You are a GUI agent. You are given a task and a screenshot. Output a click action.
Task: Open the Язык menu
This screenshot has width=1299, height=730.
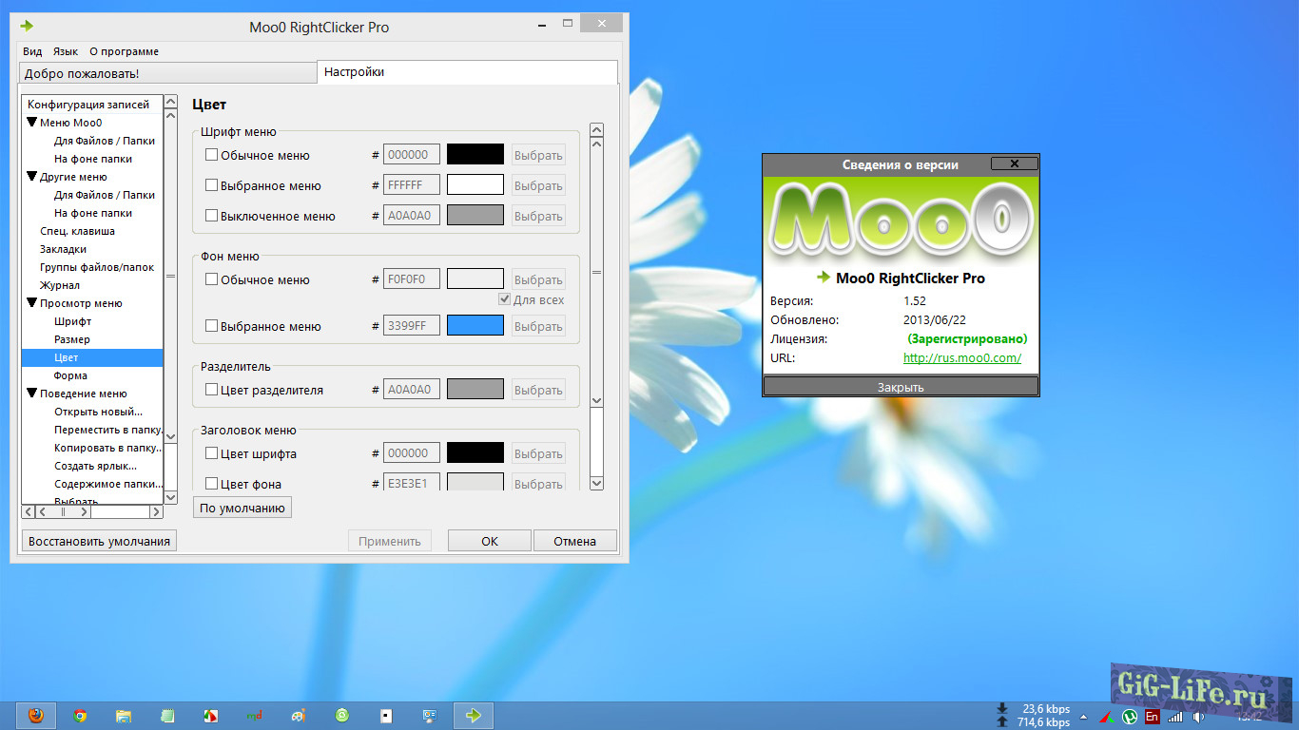point(66,51)
